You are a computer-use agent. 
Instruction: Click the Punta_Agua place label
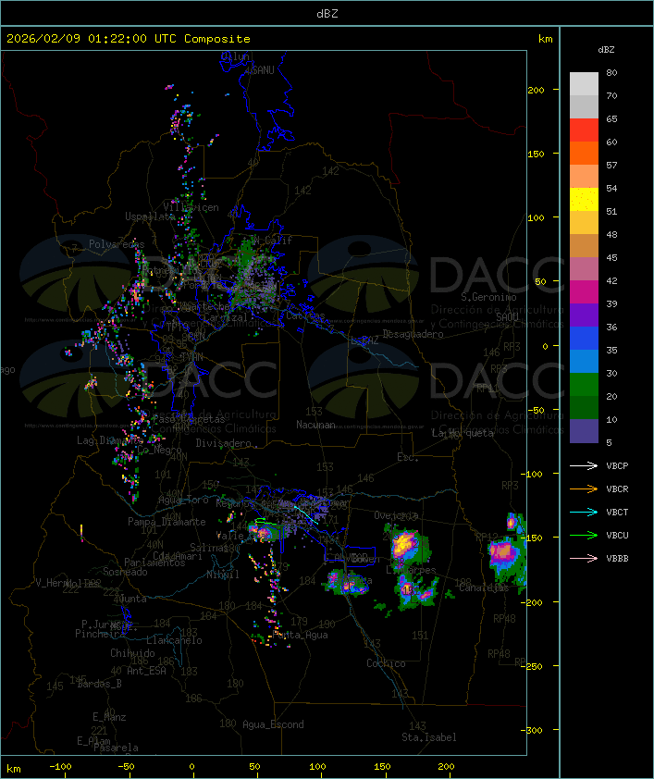[300, 635]
